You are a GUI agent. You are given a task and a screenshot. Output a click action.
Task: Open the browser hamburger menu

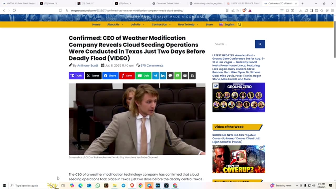[x=332, y=10]
